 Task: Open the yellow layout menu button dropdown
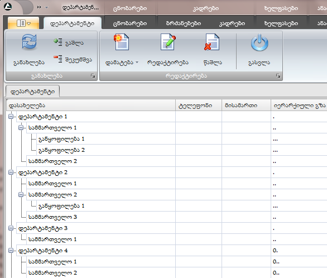click(23, 23)
